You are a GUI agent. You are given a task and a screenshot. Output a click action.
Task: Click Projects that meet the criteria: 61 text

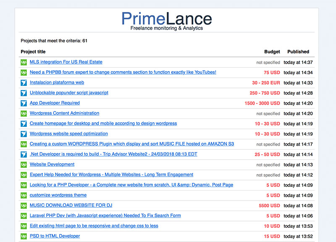click(54, 41)
